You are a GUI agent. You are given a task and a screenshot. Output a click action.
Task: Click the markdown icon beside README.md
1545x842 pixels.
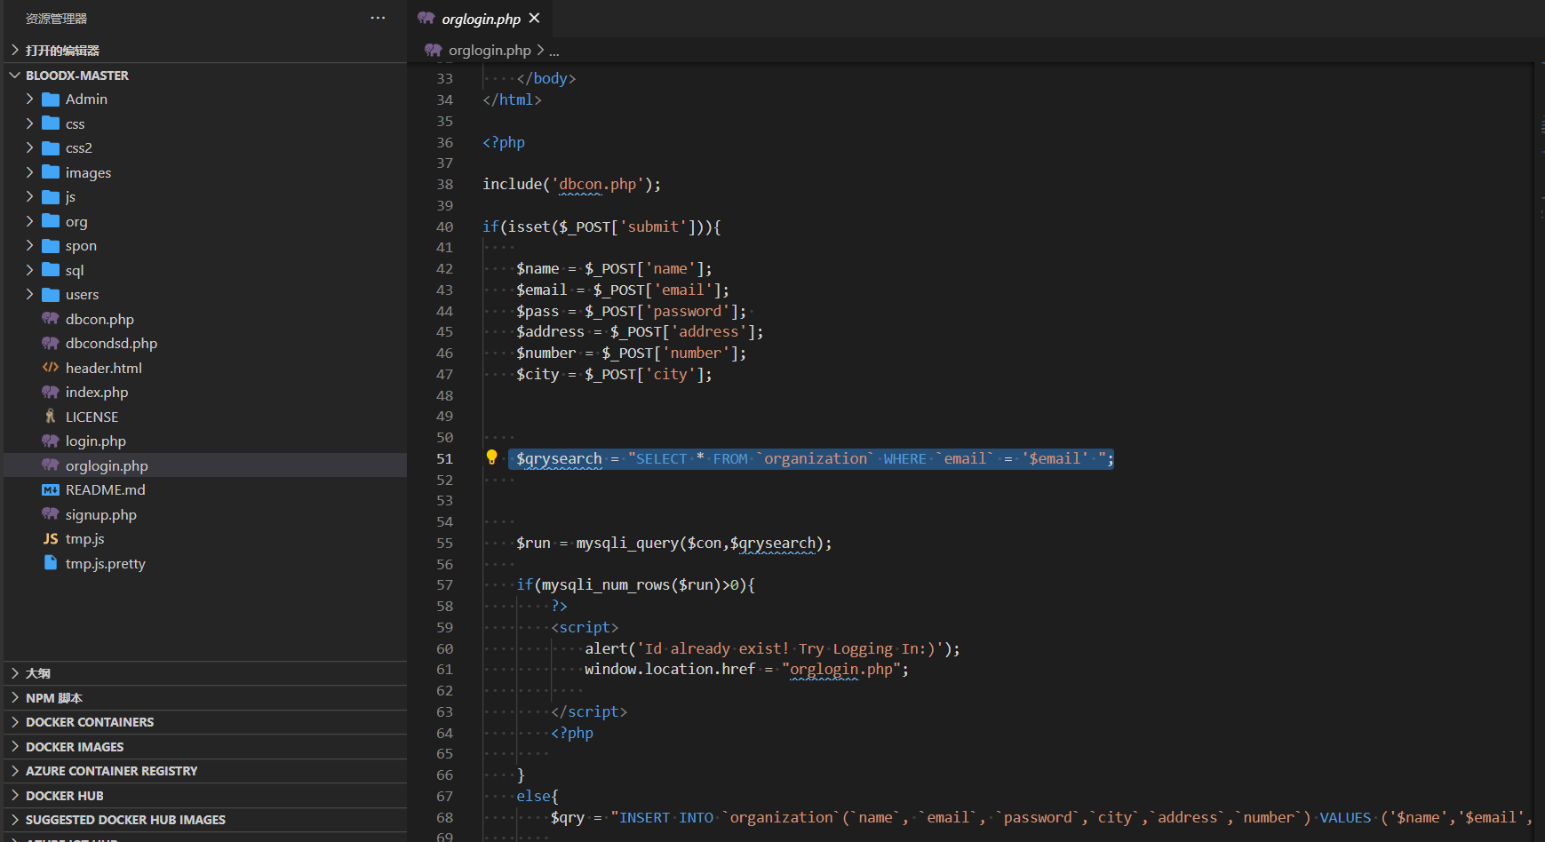coord(51,489)
